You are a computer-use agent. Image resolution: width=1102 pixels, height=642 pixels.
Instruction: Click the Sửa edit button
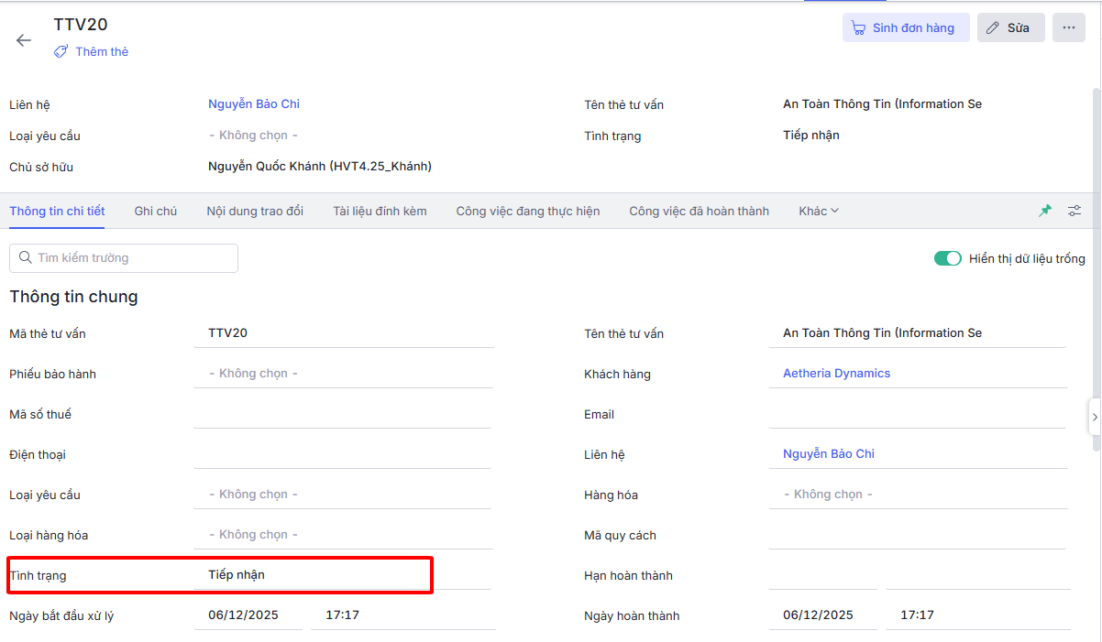pyautogui.click(x=1010, y=27)
